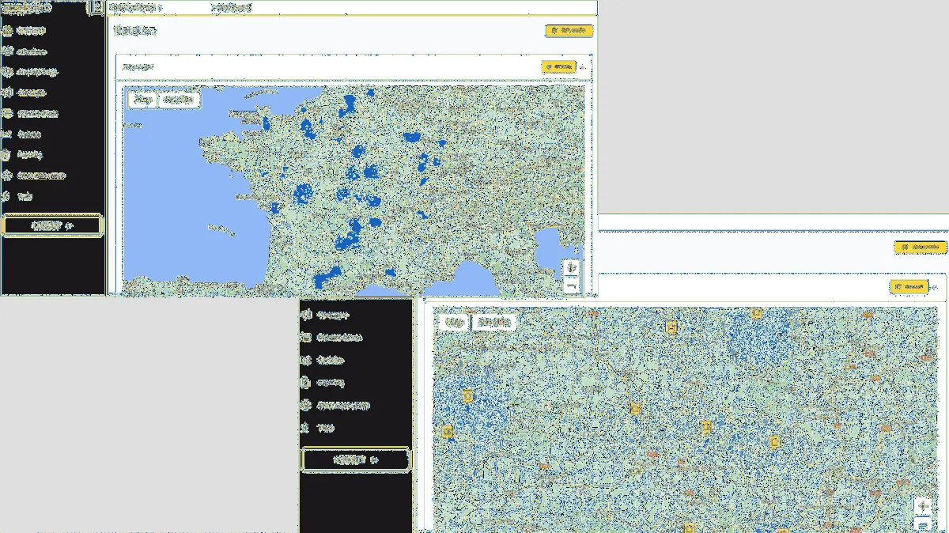
Task: Open the yellow-outlined dropdown in the upper sidebar
Action: (52, 225)
